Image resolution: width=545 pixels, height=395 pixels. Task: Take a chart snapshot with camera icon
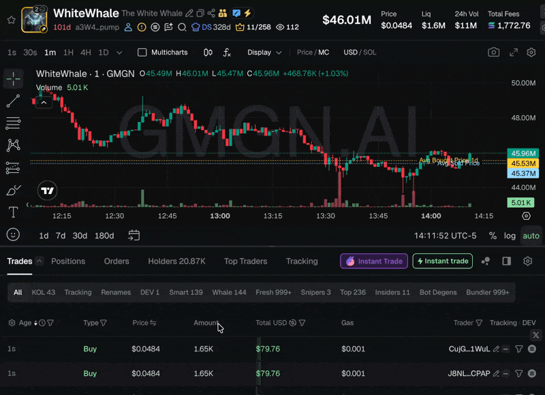tap(493, 52)
